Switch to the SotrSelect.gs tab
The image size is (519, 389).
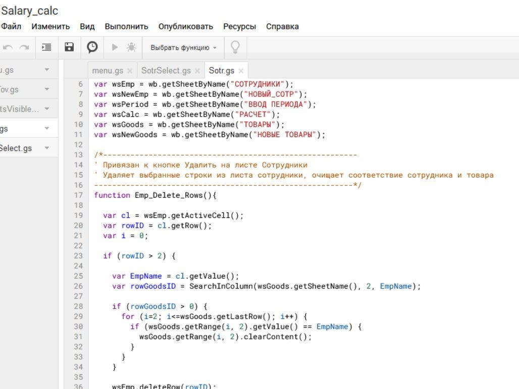[x=166, y=71]
